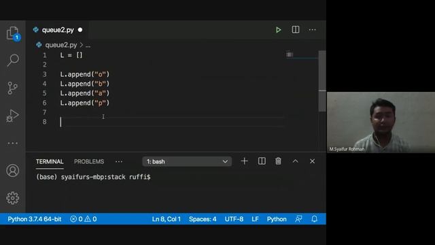Open the Manage gear settings icon
The height and width of the screenshot is (245, 435).
click(x=12, y=198)
